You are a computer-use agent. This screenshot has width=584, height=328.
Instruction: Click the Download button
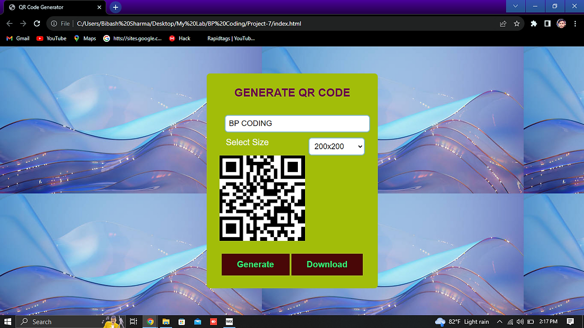[327, 264]
